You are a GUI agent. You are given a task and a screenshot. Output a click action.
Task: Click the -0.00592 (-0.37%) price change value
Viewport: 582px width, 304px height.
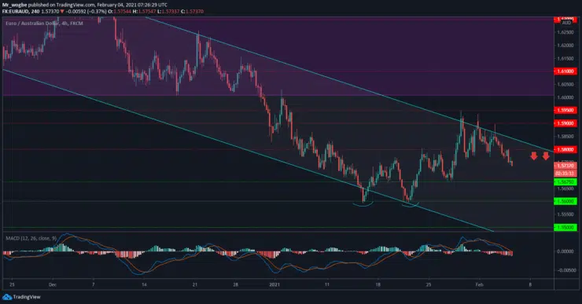pos(86,12)
